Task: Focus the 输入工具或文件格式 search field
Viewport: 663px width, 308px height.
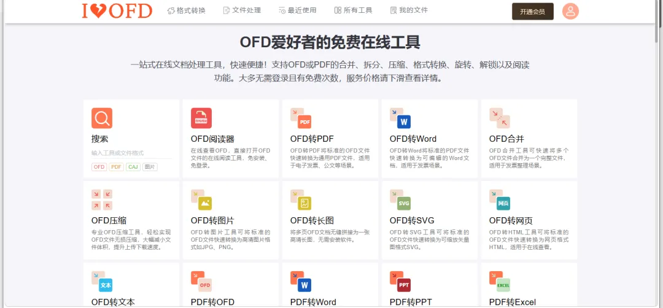Action: tap(131, 153)
